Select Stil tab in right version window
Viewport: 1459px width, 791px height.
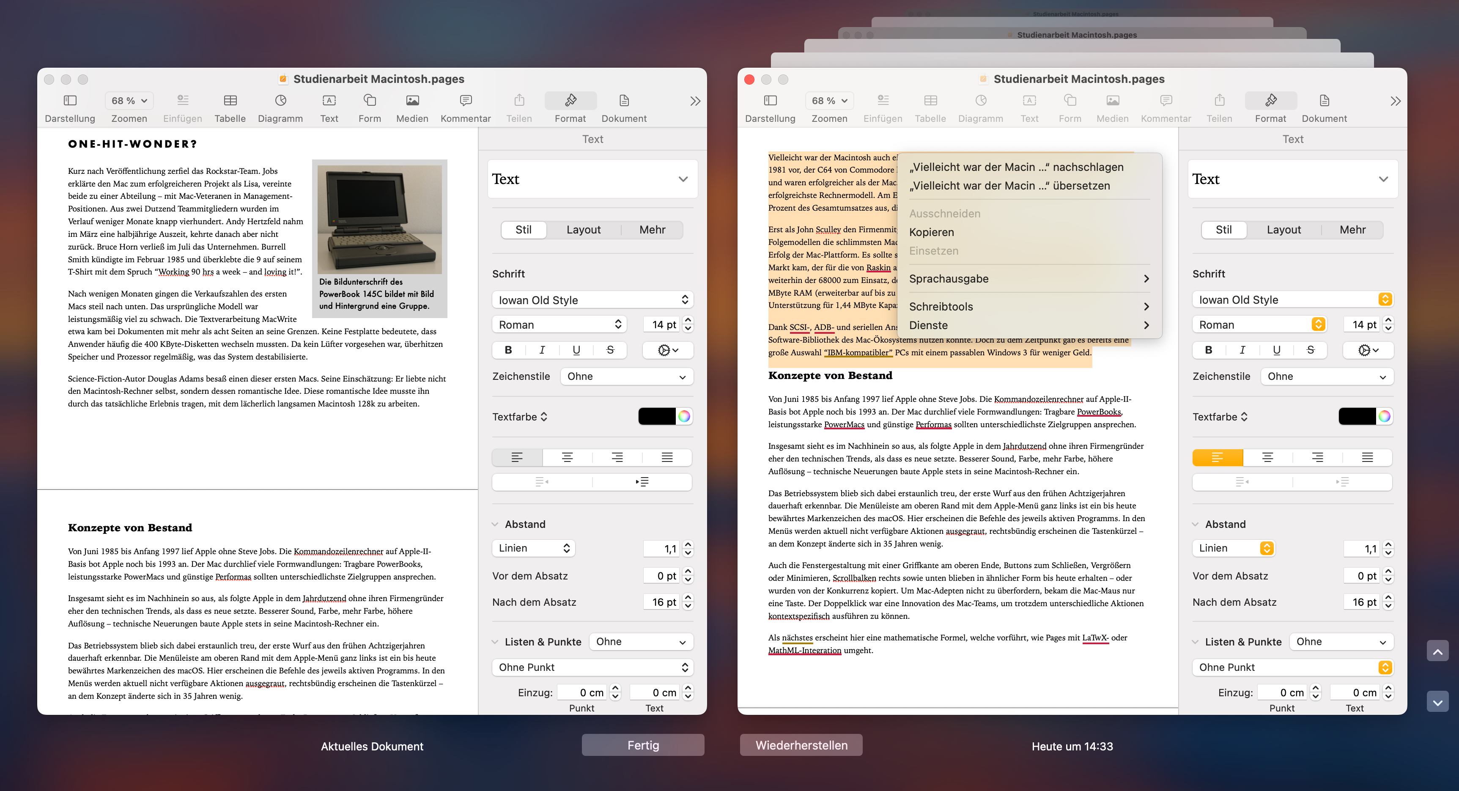(x=1223, y=230)
